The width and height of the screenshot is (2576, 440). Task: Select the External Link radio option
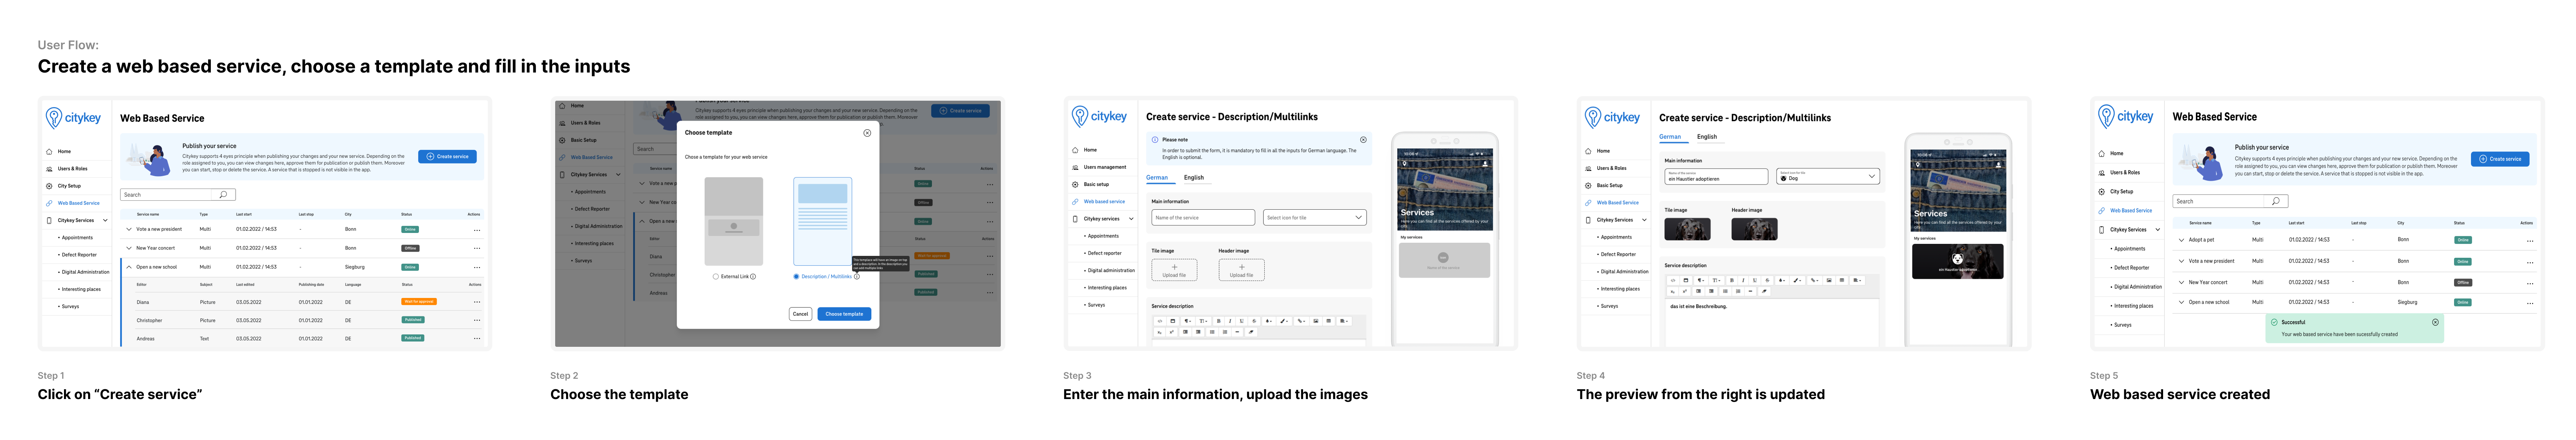(716, 277)
